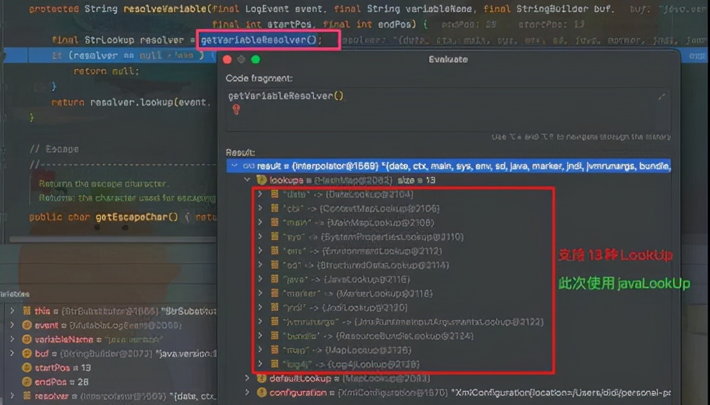Expand the "main" MainMapLookup entry

pos(260,222)
